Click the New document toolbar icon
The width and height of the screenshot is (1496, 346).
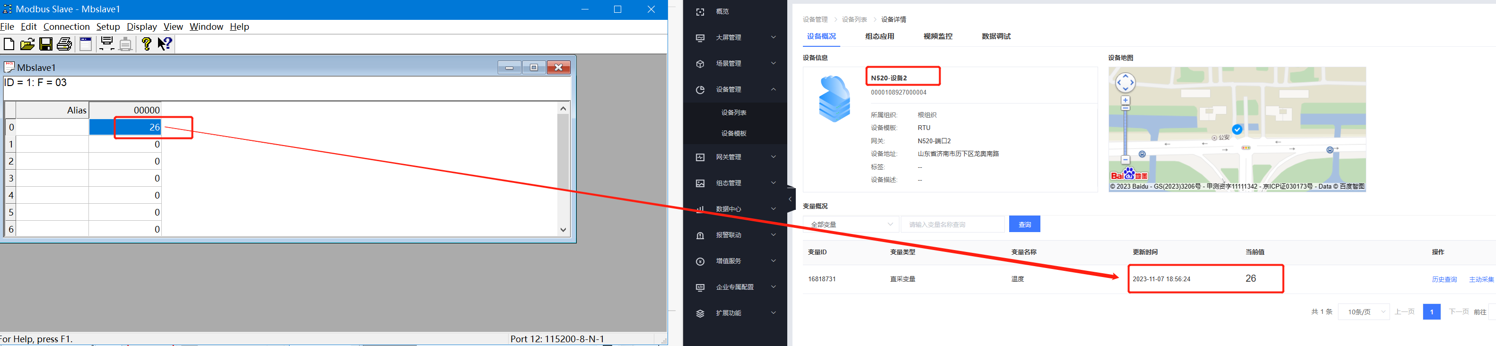(9, 44)
